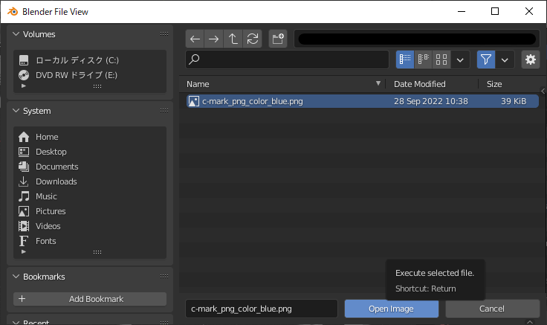This screenshot has height=325, width=547.
Task: Click the Cancel button
Action: click(x=492, y=309)
